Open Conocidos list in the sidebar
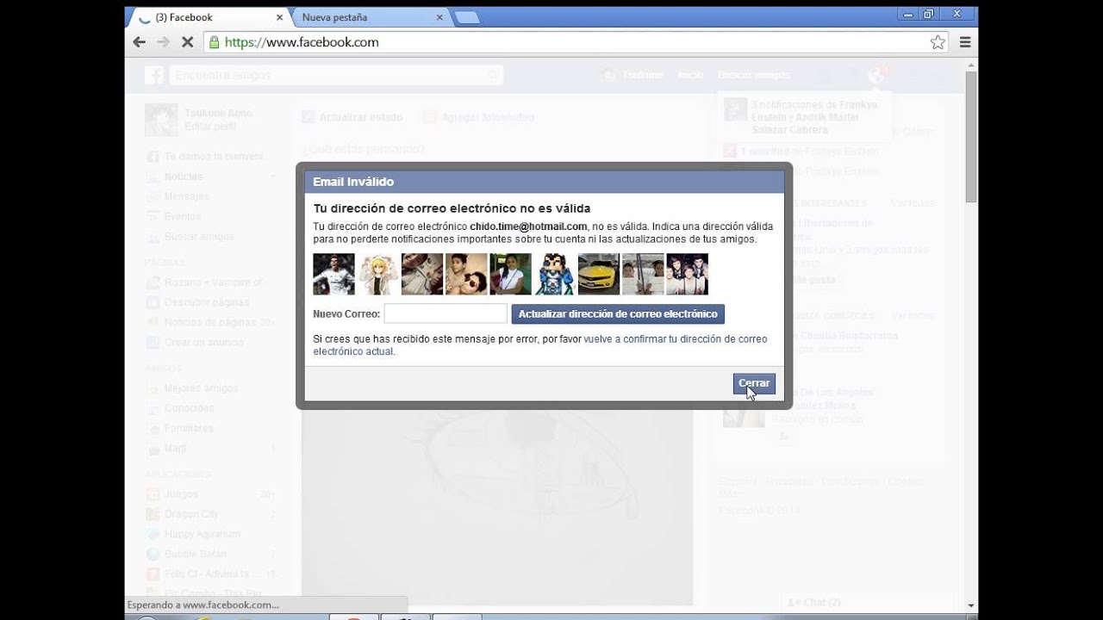This screenshot has height=620, width=1103. point(189,408)
